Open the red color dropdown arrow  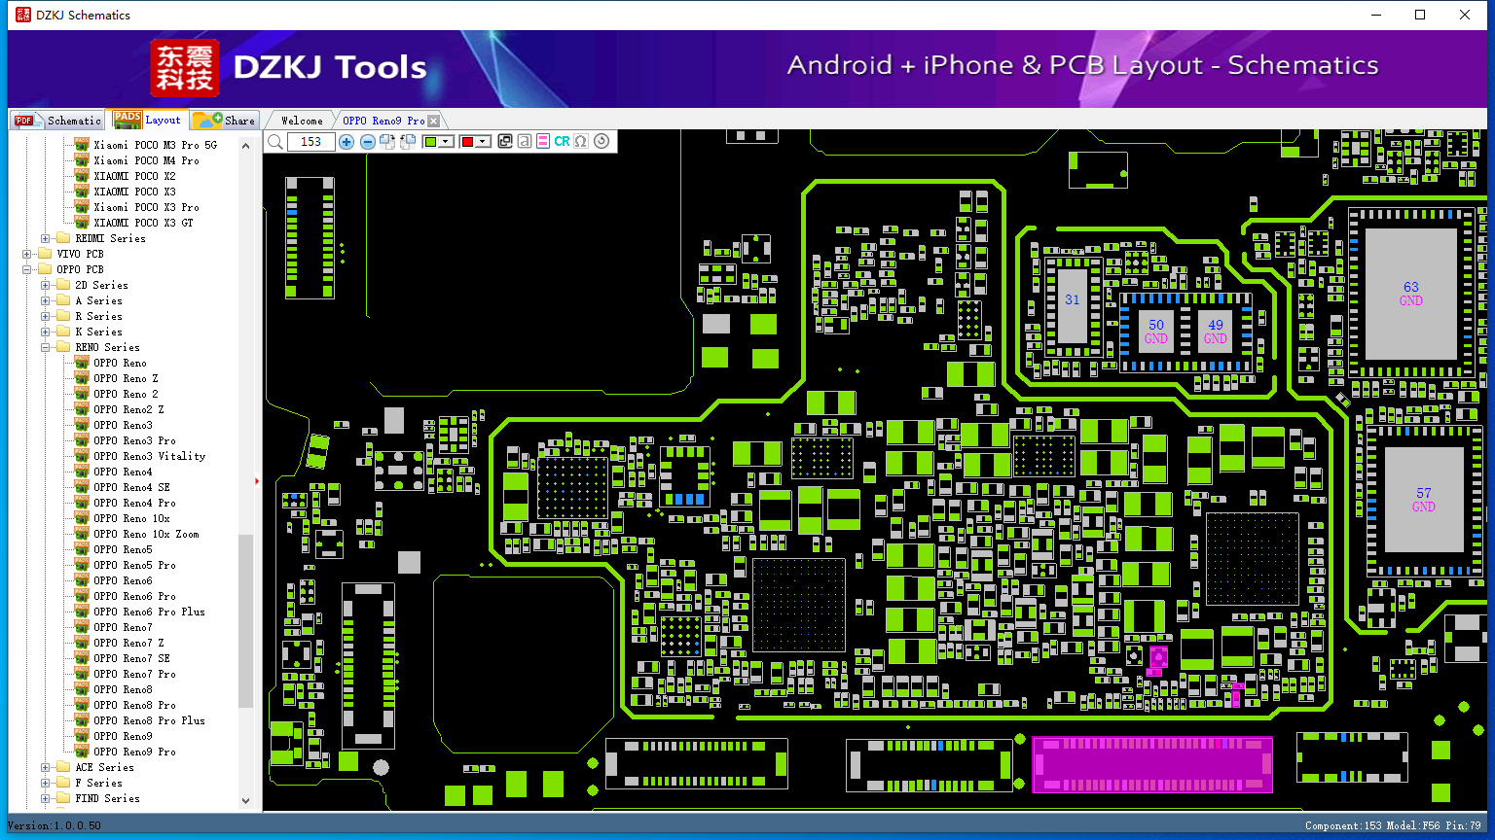pyautogui.click(x=483, y=142)
